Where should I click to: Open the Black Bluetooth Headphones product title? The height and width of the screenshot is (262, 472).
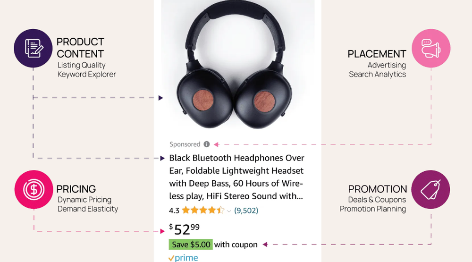pyautogui.click(x=236, y=177)
